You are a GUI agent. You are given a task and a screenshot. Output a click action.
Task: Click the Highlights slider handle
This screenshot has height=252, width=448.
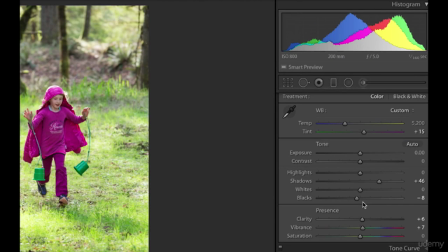360,173
